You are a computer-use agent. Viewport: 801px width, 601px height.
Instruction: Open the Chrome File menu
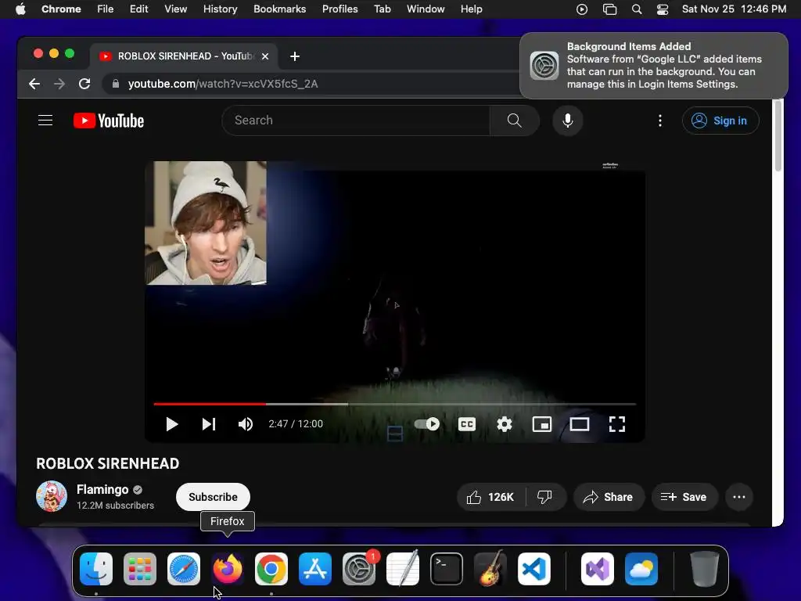click(106, 9)
